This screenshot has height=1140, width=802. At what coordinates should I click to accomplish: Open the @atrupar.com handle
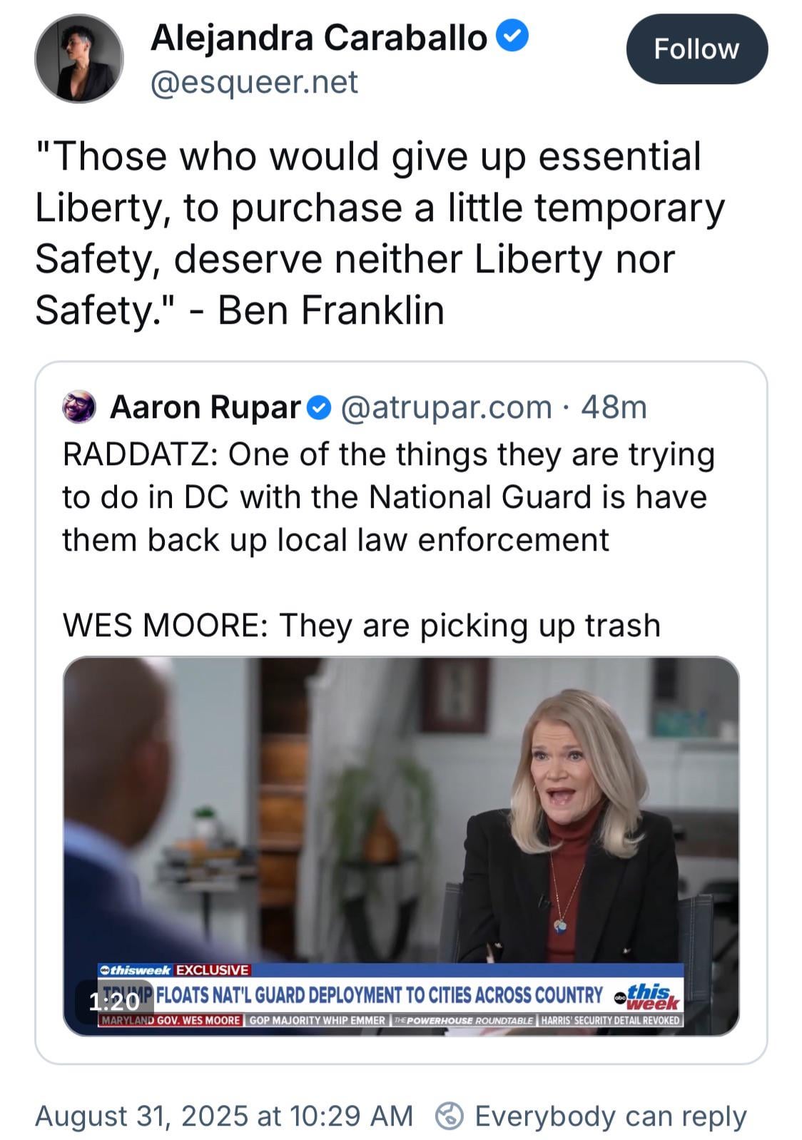pos(447,407)
